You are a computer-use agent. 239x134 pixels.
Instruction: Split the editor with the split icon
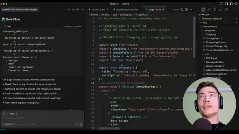pos(187,9)
